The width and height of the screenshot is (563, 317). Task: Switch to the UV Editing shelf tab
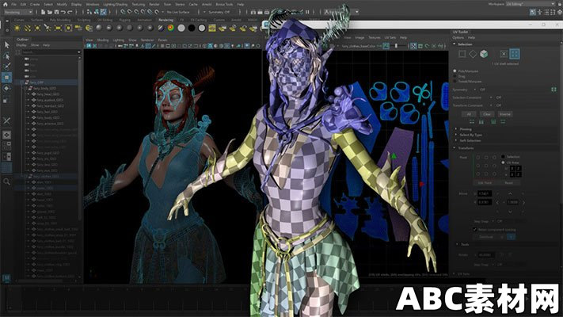[x=105, y=20]
